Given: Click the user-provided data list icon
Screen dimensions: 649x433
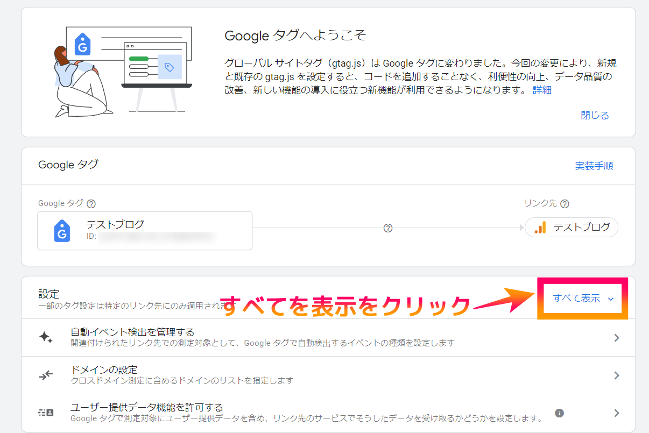Looking at the screenshot, I should [x=46, y=413].
